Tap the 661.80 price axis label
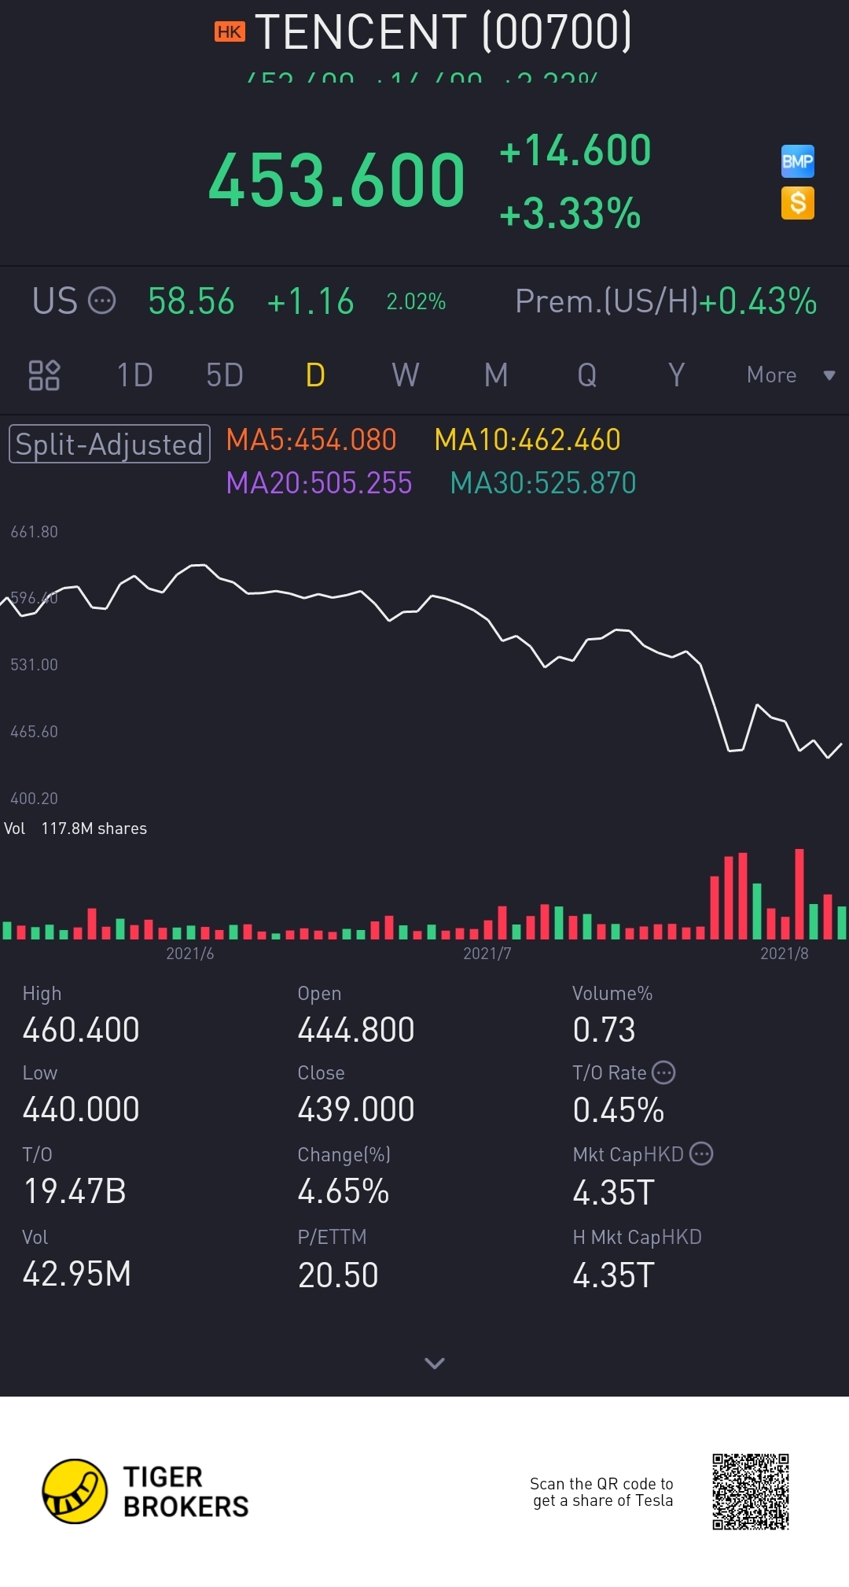The image size is (849, 1587). (x=34, y=532)
